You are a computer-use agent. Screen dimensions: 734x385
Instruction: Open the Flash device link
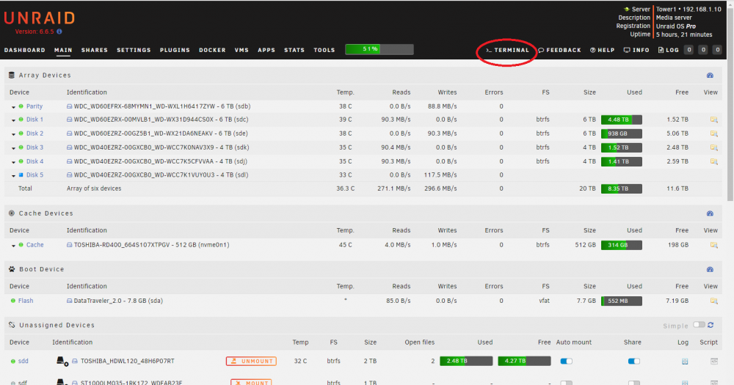[x=26, y=301]
